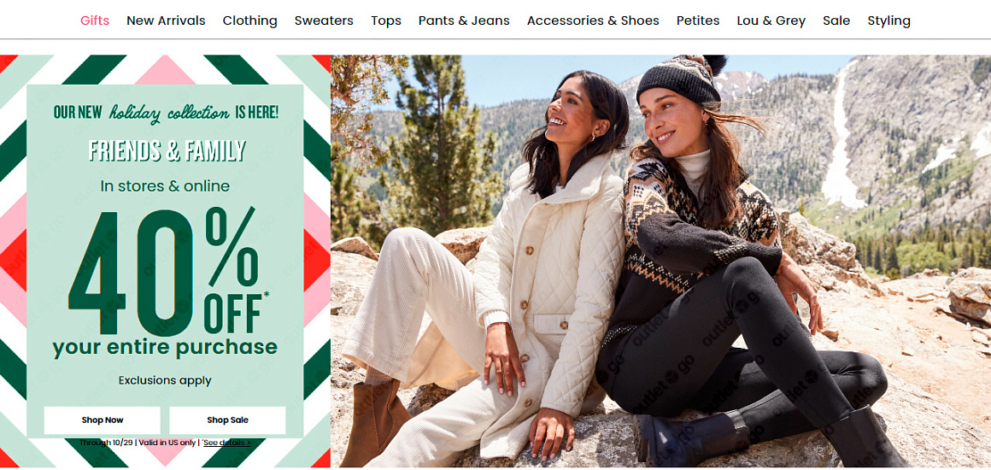The image size is (991, 470).
Task: Select the Clothing category
Action: tap(249, 21)
